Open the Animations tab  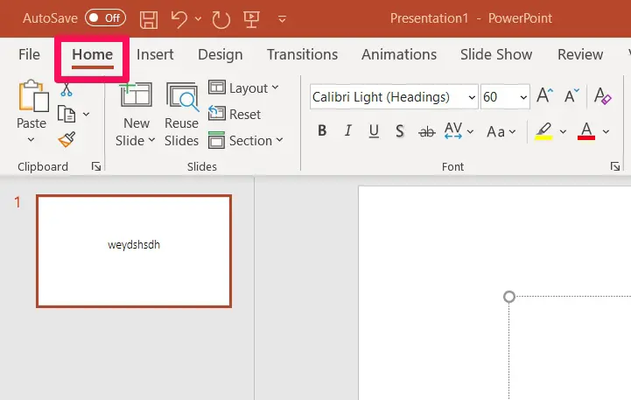[399, 54]
